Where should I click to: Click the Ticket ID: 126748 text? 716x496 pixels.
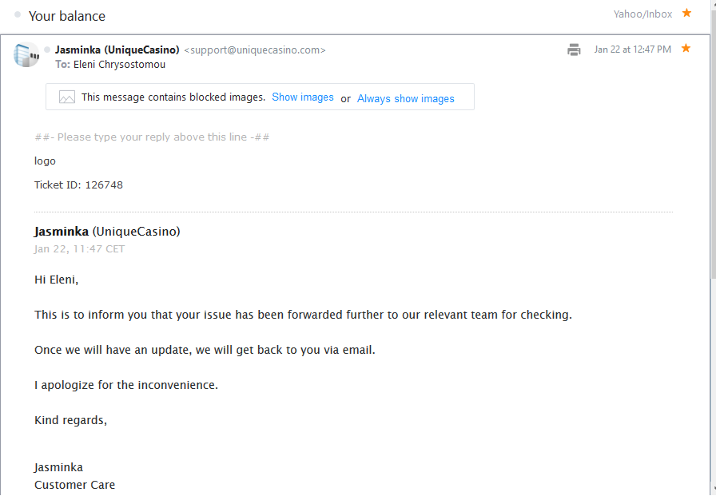(78, 185)
